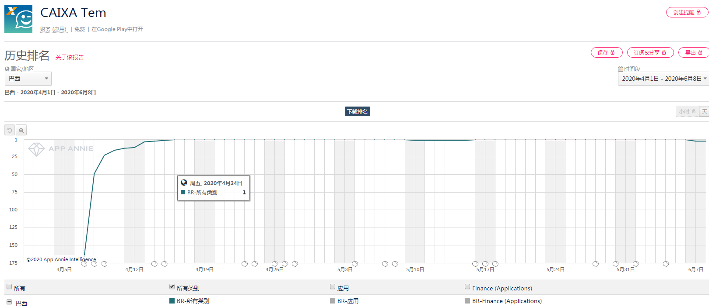Select the 下载排名 tab
709x307 pixels.
[x=358, y=111]
